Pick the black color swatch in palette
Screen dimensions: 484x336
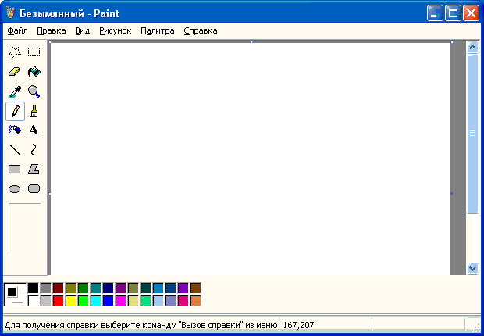tap(34, 288)
